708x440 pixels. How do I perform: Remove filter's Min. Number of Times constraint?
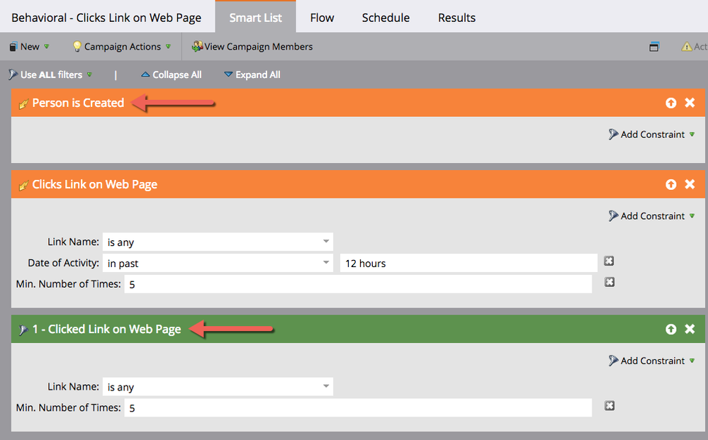pyautogui.click(x=609, y=406)
